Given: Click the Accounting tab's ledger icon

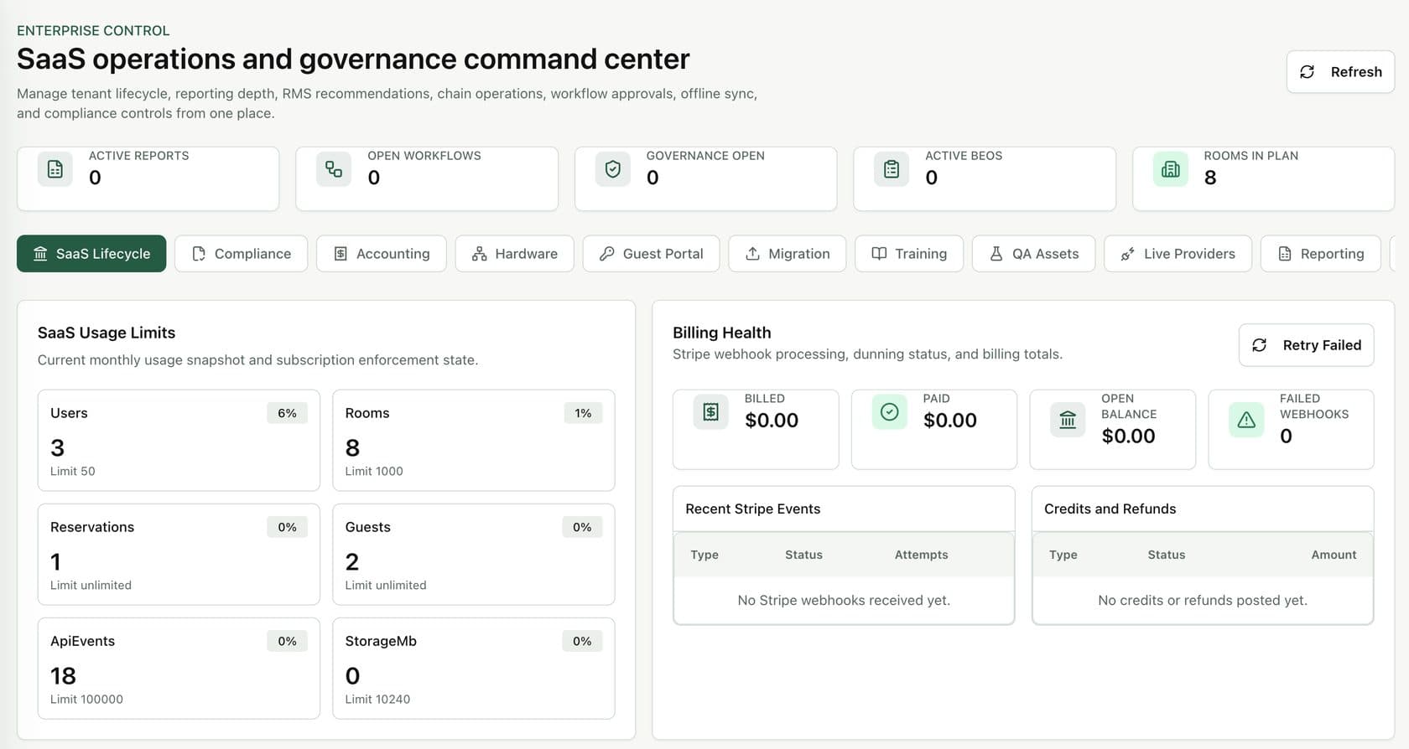Looking at the screenshot, I should pyautogui.click(x=341, y=254).
